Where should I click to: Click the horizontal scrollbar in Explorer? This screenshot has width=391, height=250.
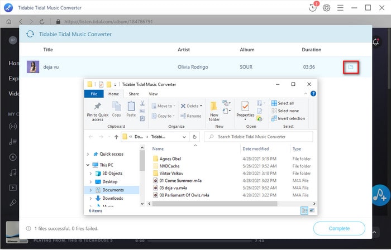[x=214, y=204]
